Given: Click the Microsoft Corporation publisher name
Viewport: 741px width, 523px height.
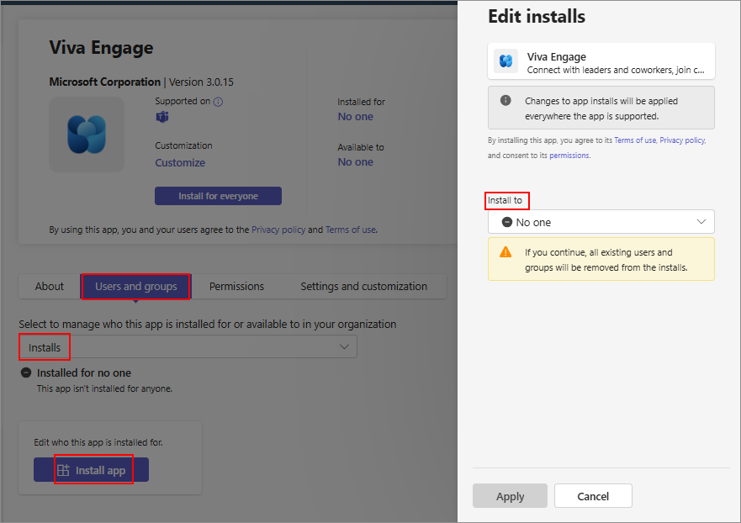Looking at the screenshot, I should tap(105, 82).
